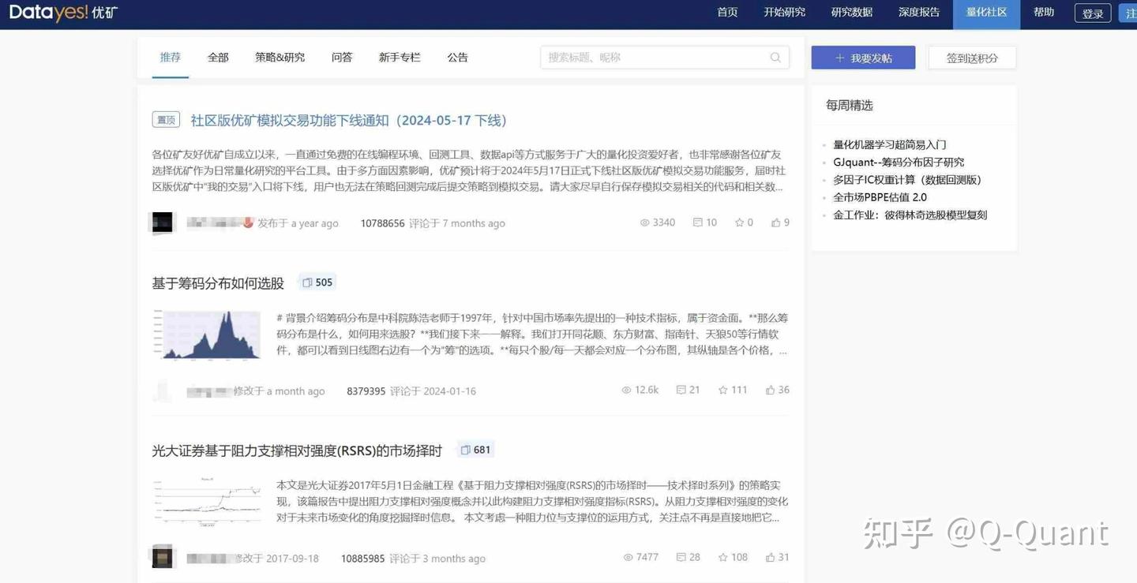
Task: Switch to the 全部 tab
Action: point(218,57)
